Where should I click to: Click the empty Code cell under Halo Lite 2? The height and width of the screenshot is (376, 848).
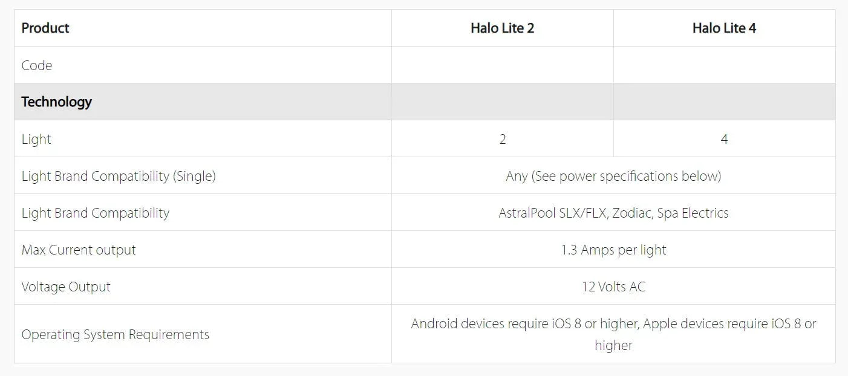tap(502, 65)
